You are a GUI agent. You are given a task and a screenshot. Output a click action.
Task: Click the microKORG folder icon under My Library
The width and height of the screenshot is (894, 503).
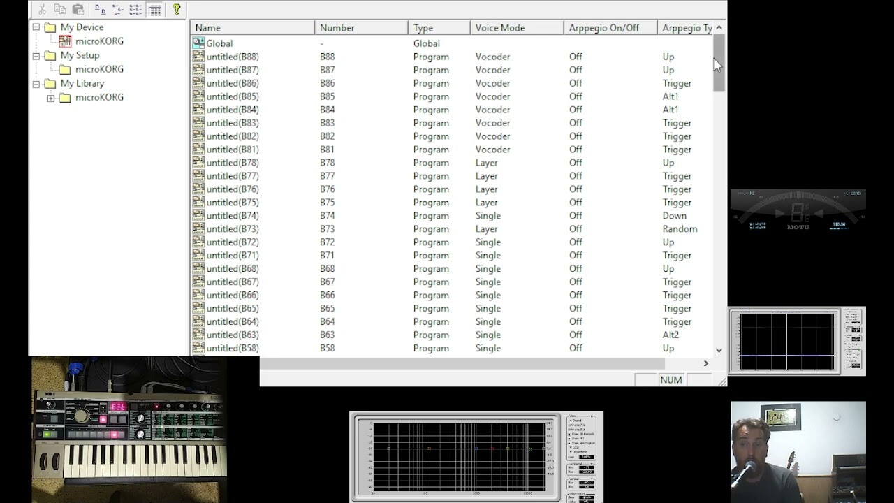(x=65, y=97)
